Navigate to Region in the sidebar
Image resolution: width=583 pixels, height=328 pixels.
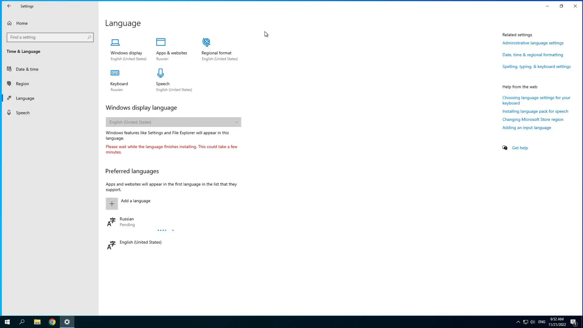[22, 84]
